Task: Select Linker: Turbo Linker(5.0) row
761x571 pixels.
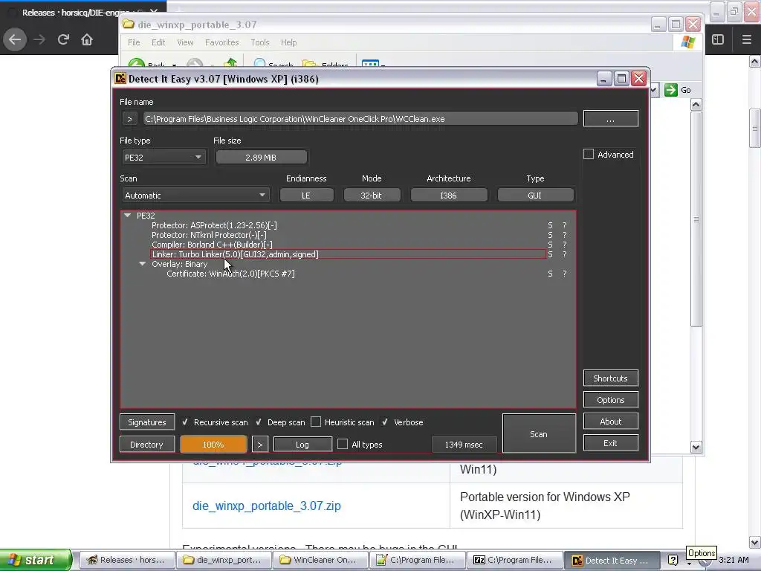Action: [348, 254]
